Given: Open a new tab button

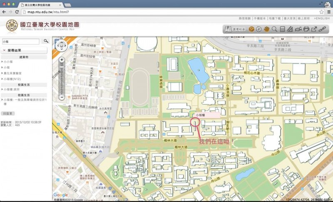Looking at the screenshot, I should click(67, 5).
